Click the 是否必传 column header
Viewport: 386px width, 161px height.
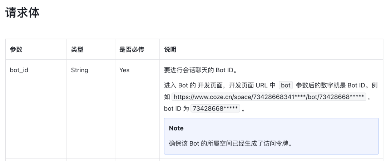click(132, 49)
